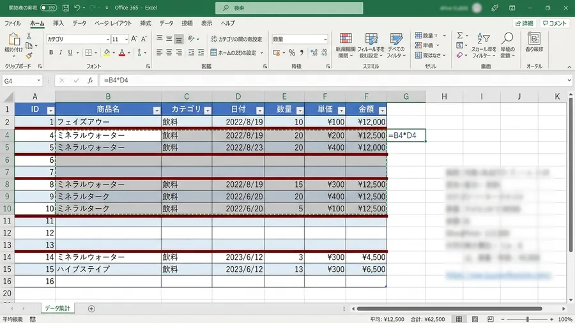Click the fill color yellow swatch
This screenshot has width=575, height=323.
click(x=107, y=53)
